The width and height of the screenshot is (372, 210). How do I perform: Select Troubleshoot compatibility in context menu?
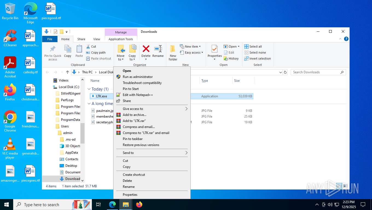152,83
